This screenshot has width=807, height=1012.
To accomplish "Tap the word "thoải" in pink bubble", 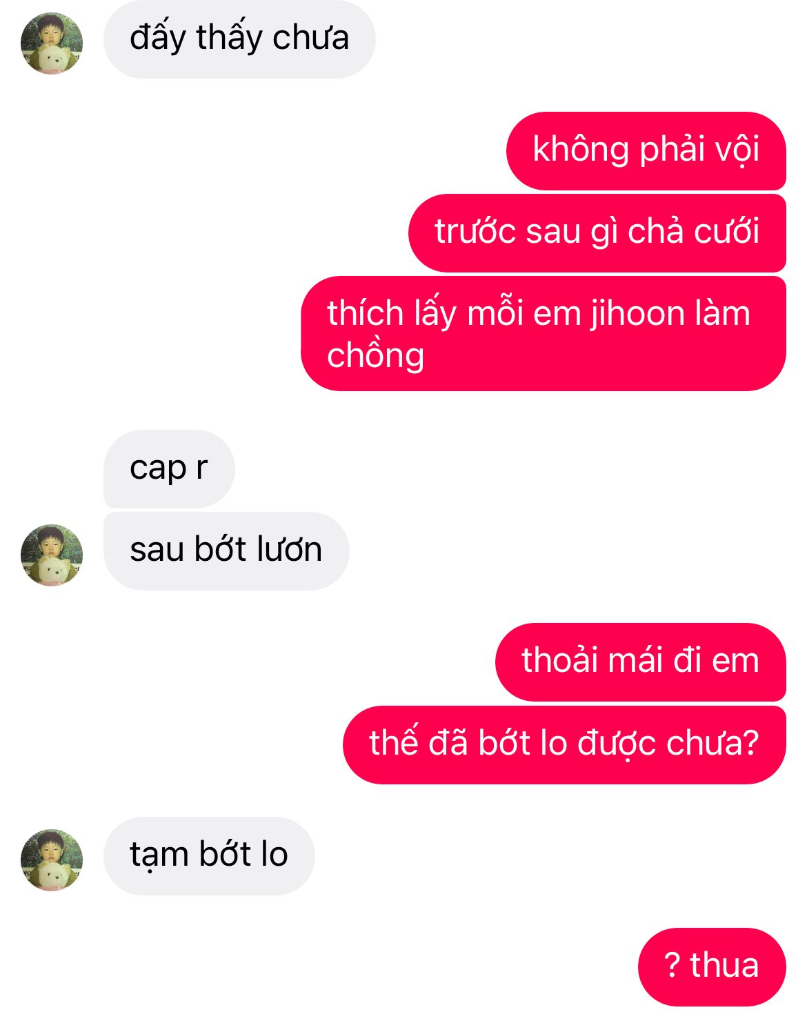I will (559, 660).
